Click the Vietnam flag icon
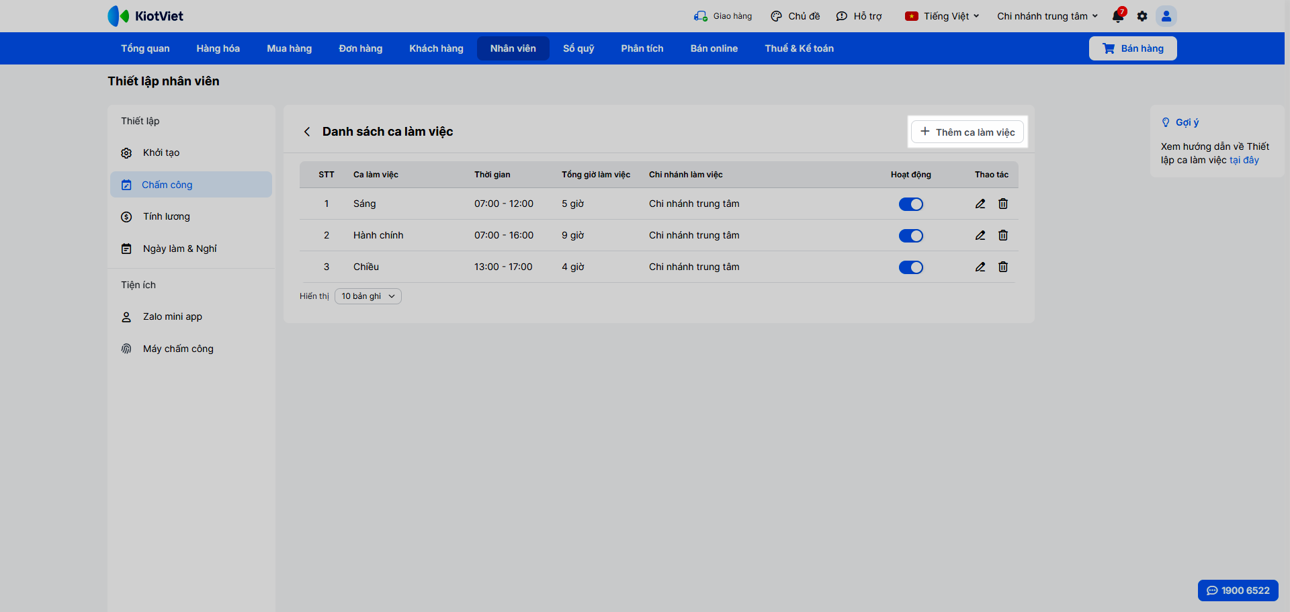The height and width of the screenshot is (612, 1290). (912, 16)
